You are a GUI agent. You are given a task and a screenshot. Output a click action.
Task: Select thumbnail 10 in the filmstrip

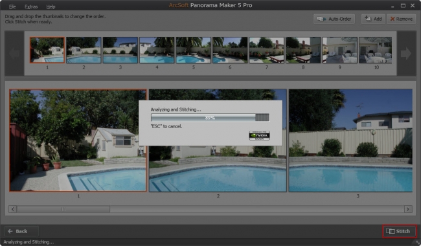[376, 50]
